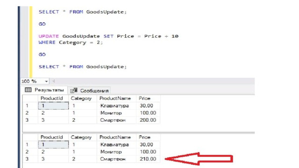The height and width of the screenshot is (168, 299).
Task: Click SET keyword in the UPDATE statement
Action: click(108, 36)
